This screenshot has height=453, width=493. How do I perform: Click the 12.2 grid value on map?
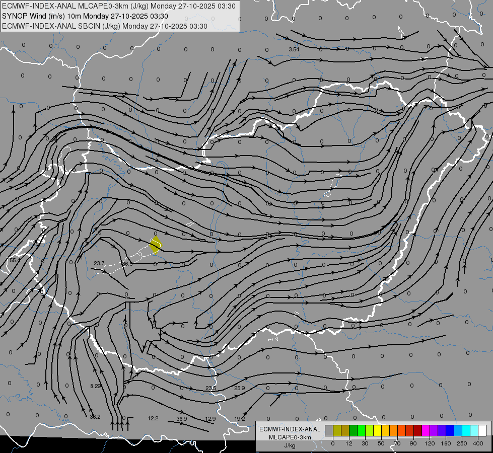153,418
